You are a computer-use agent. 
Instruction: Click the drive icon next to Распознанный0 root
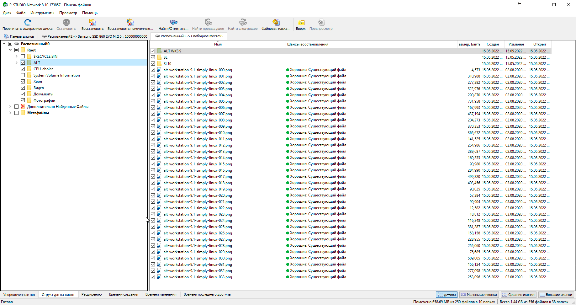[x=17, y=44]
